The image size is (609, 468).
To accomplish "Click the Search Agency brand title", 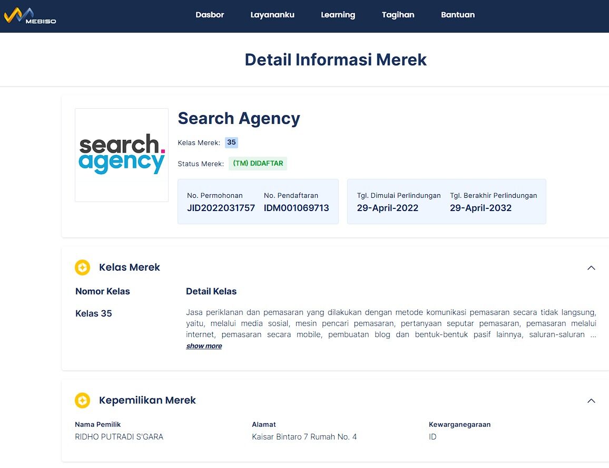I will pos(239,119).
